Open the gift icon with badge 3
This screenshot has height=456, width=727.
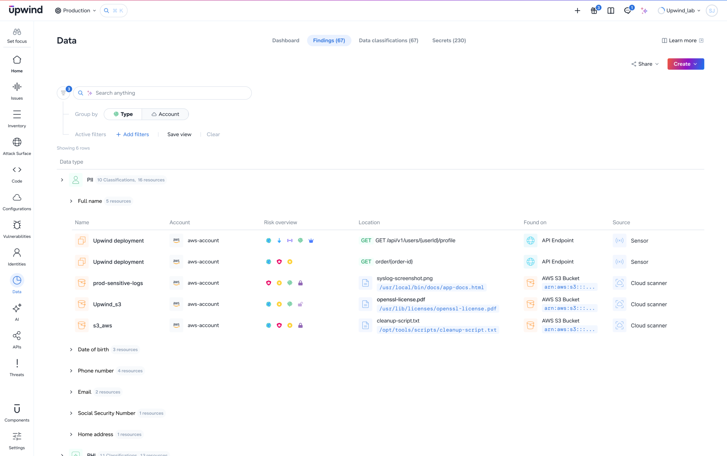[x=594, y=11]
